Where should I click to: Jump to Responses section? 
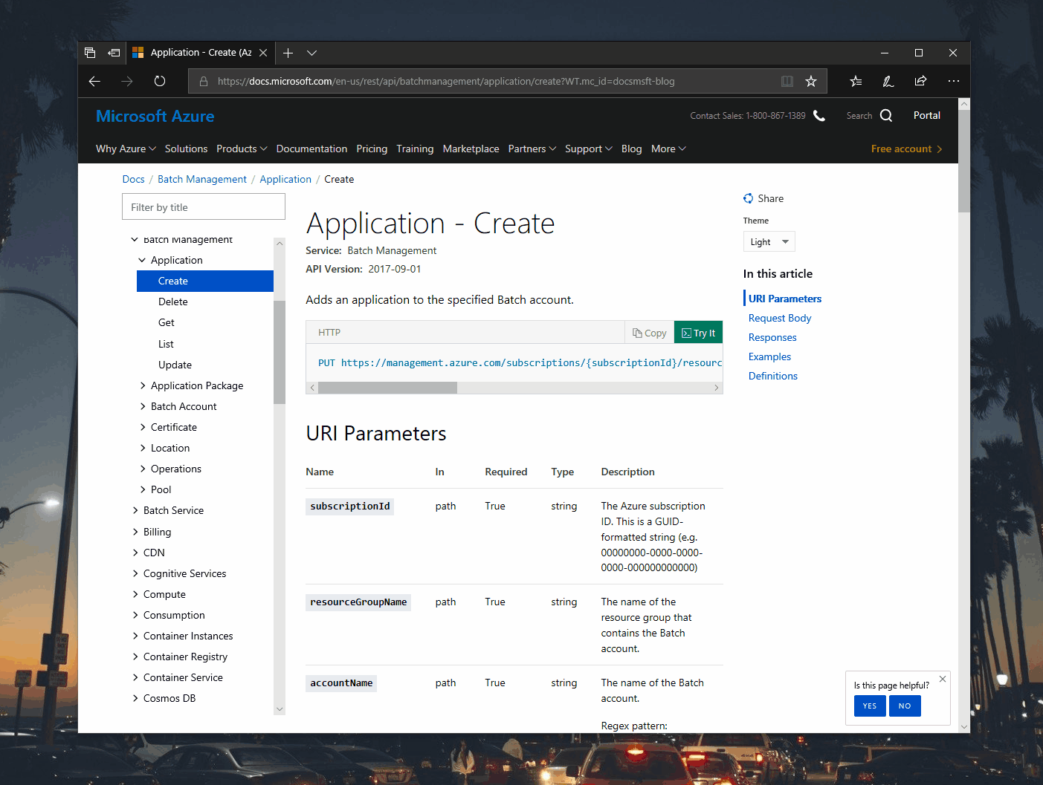tap(772, 338)
